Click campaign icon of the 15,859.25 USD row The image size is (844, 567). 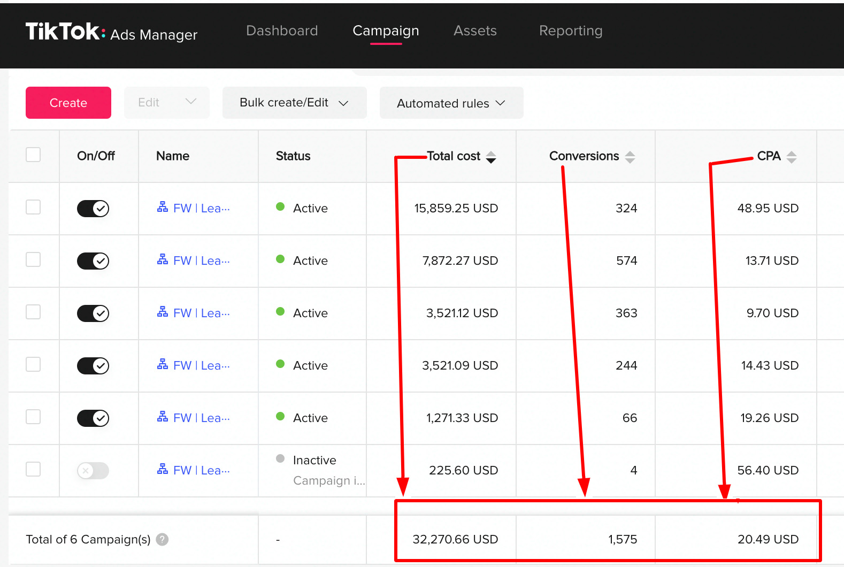pos(162,208)
